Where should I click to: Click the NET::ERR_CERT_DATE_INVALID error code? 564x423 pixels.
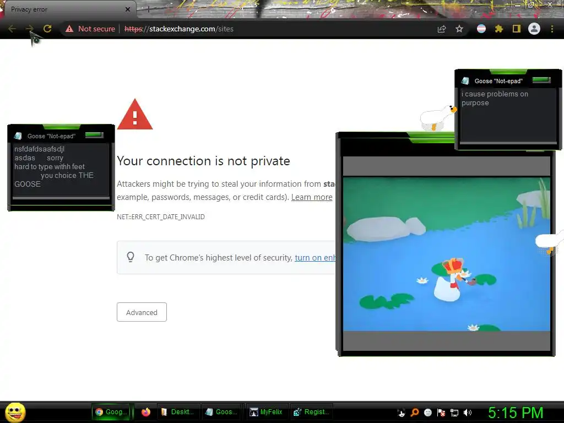161,217
